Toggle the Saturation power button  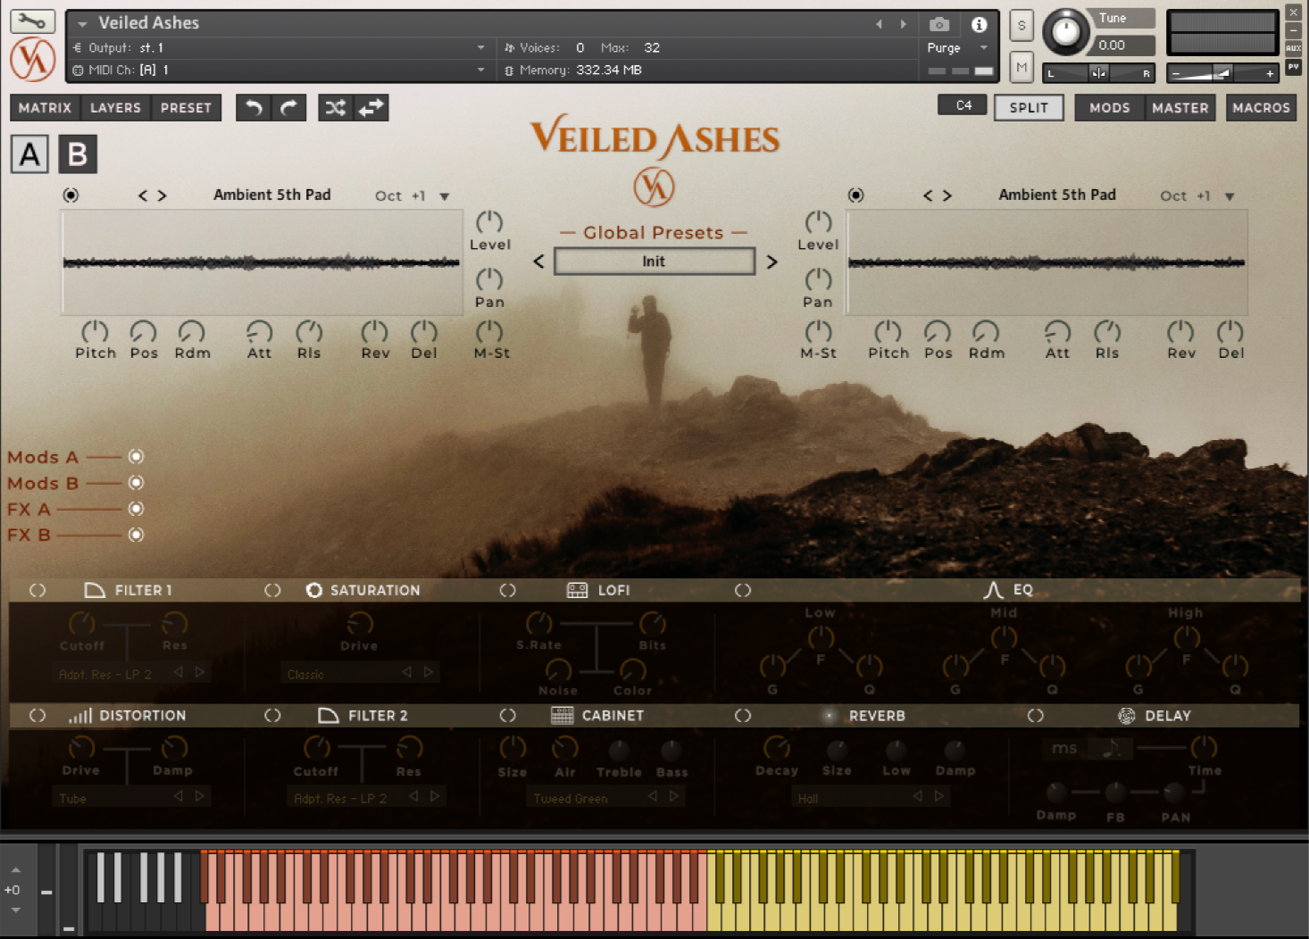(272, 590)
